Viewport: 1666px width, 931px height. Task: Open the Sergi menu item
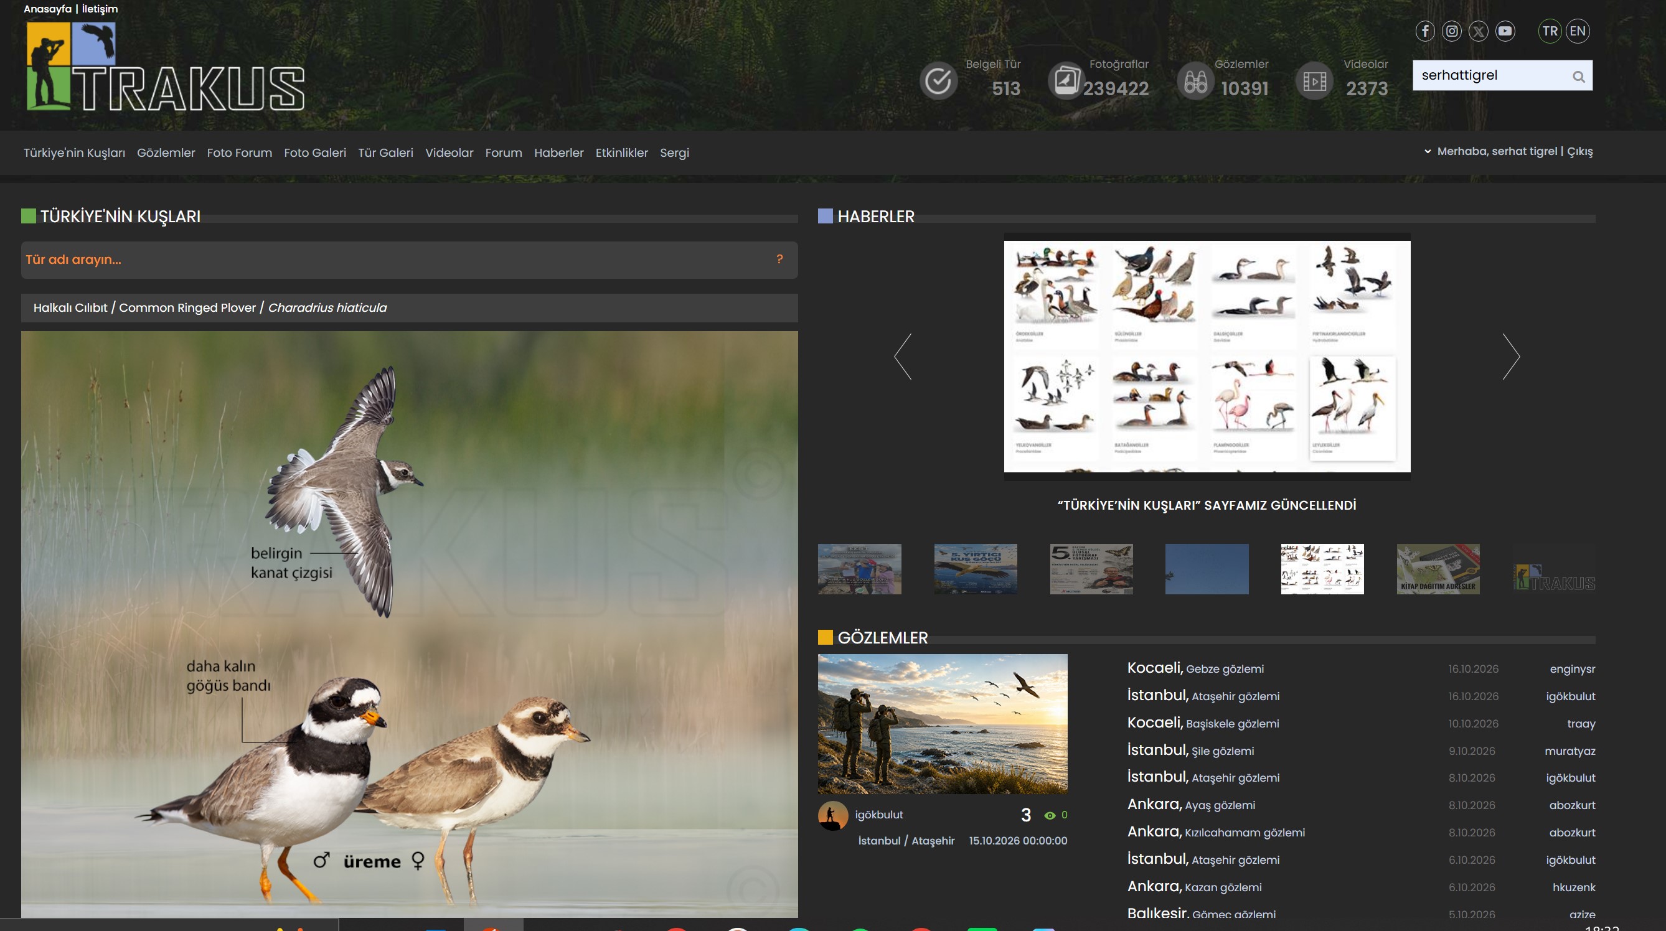(x=674, y=153)
